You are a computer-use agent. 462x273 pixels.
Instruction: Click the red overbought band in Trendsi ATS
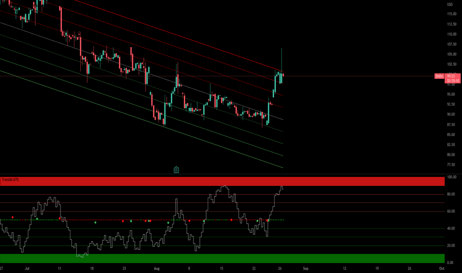222,181
